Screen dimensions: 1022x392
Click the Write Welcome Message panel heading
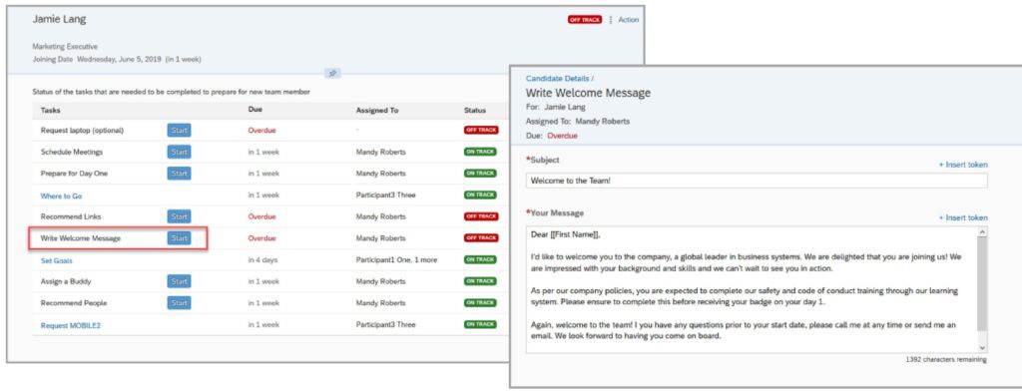588,93
